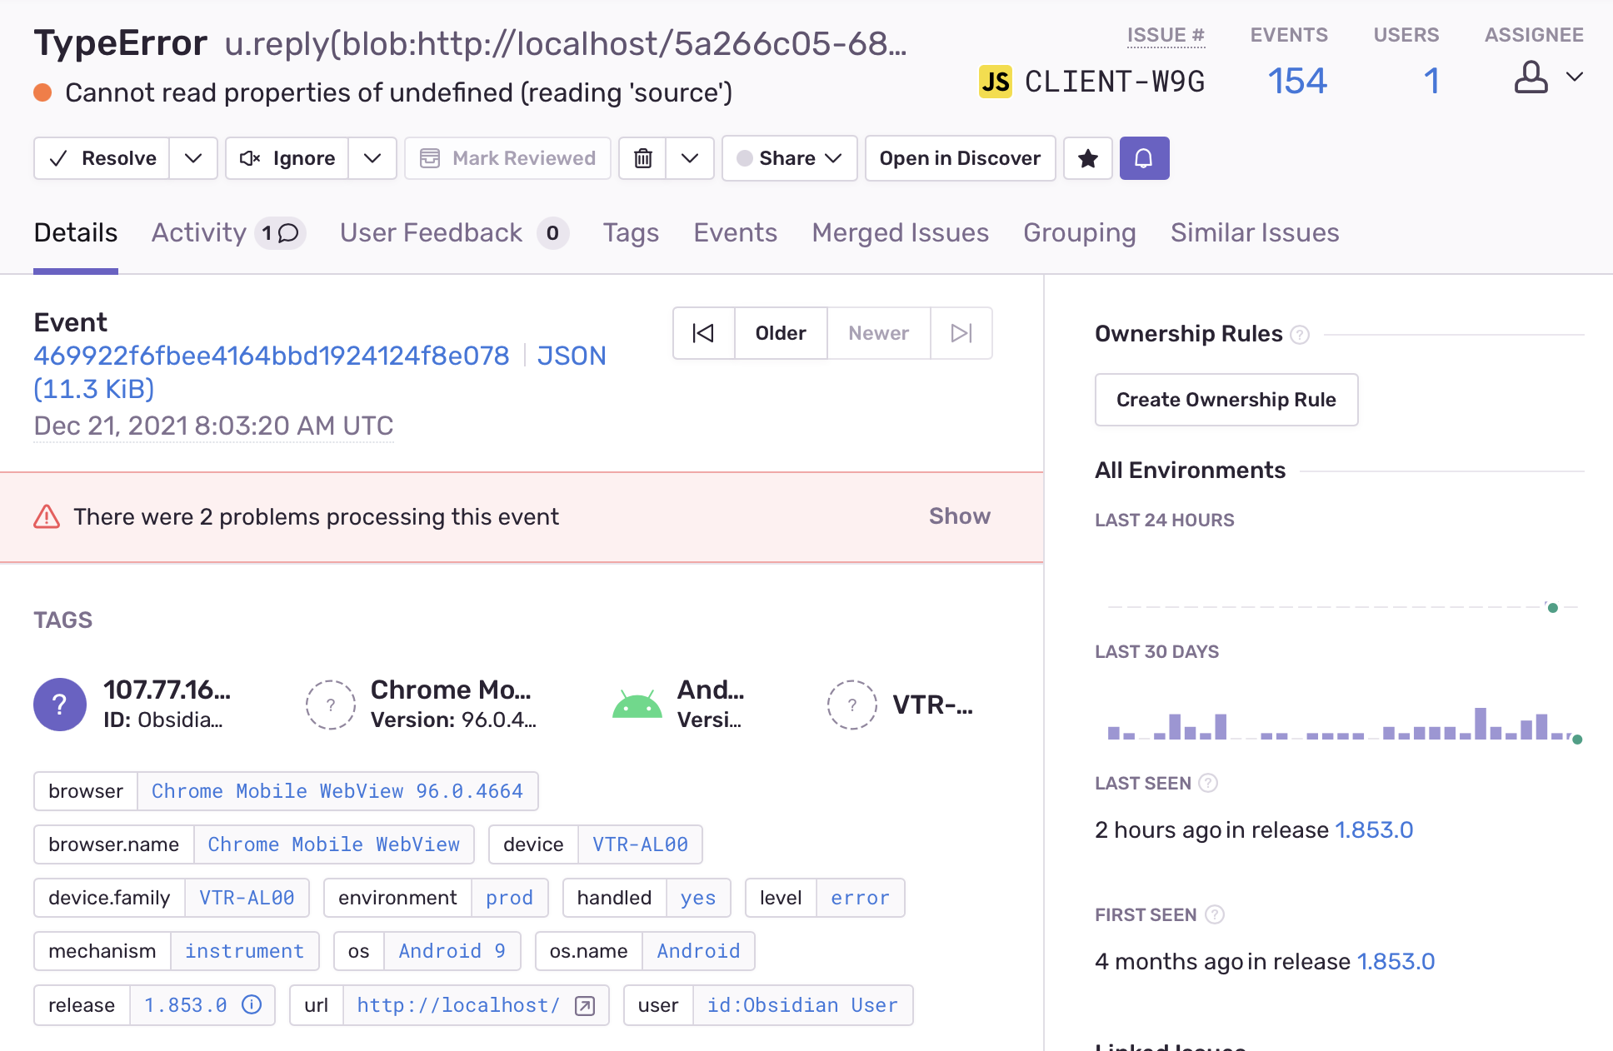Click the Android icon in the tags section
Image resolution: width=1613 pixels, height=1051 pixels.
[x=637, y=705]
